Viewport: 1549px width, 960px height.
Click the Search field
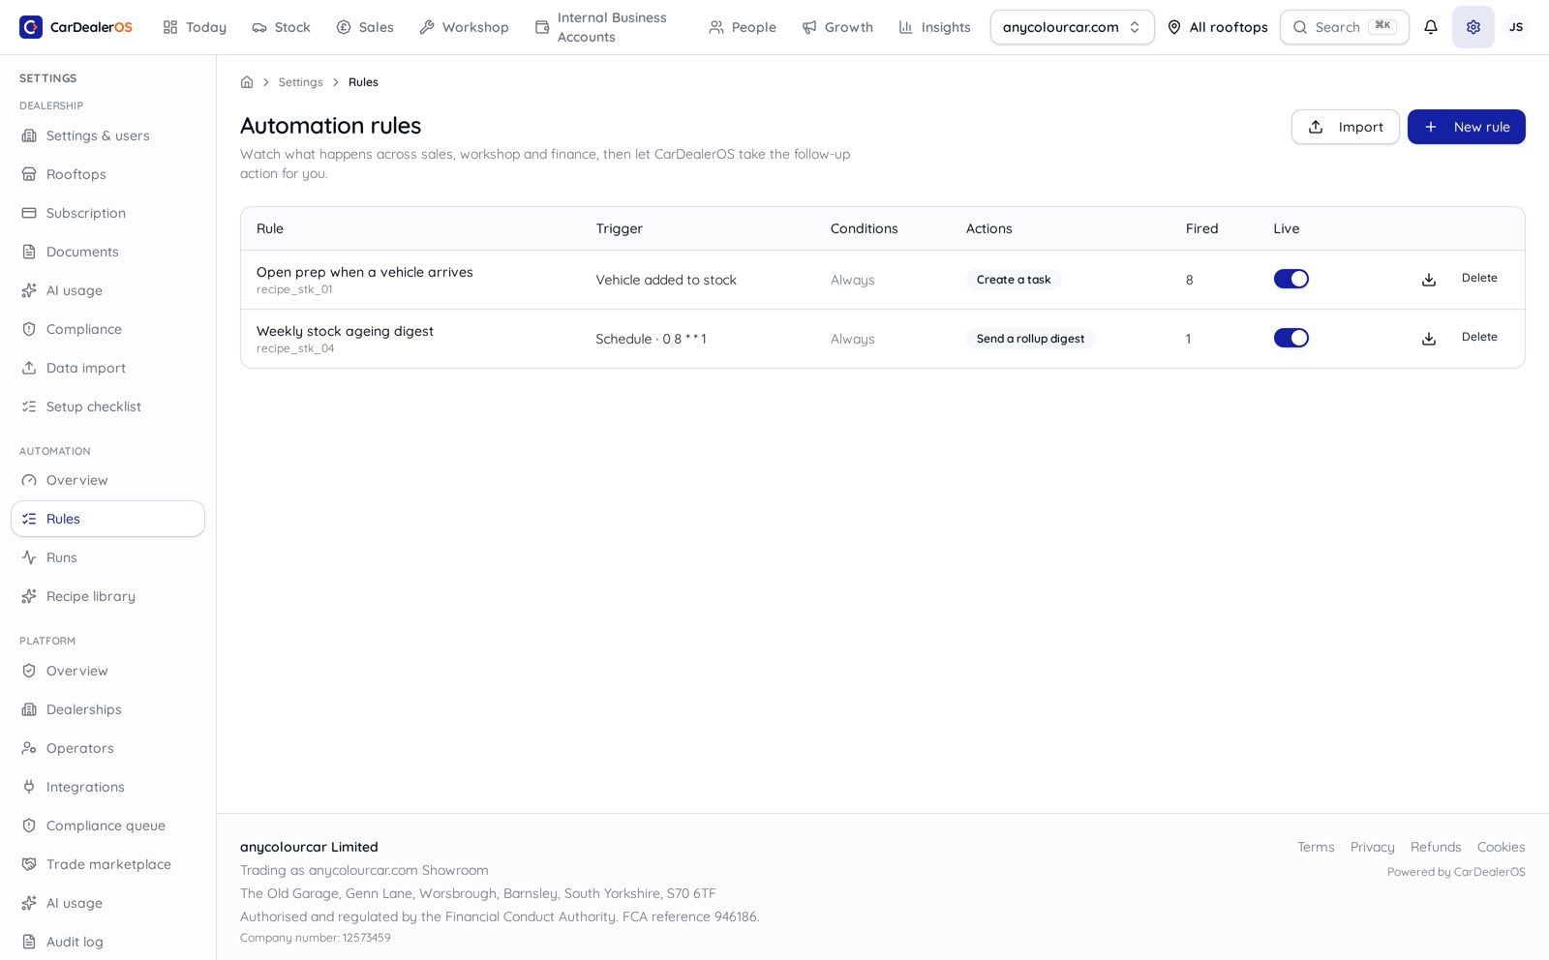(1345, 27)
